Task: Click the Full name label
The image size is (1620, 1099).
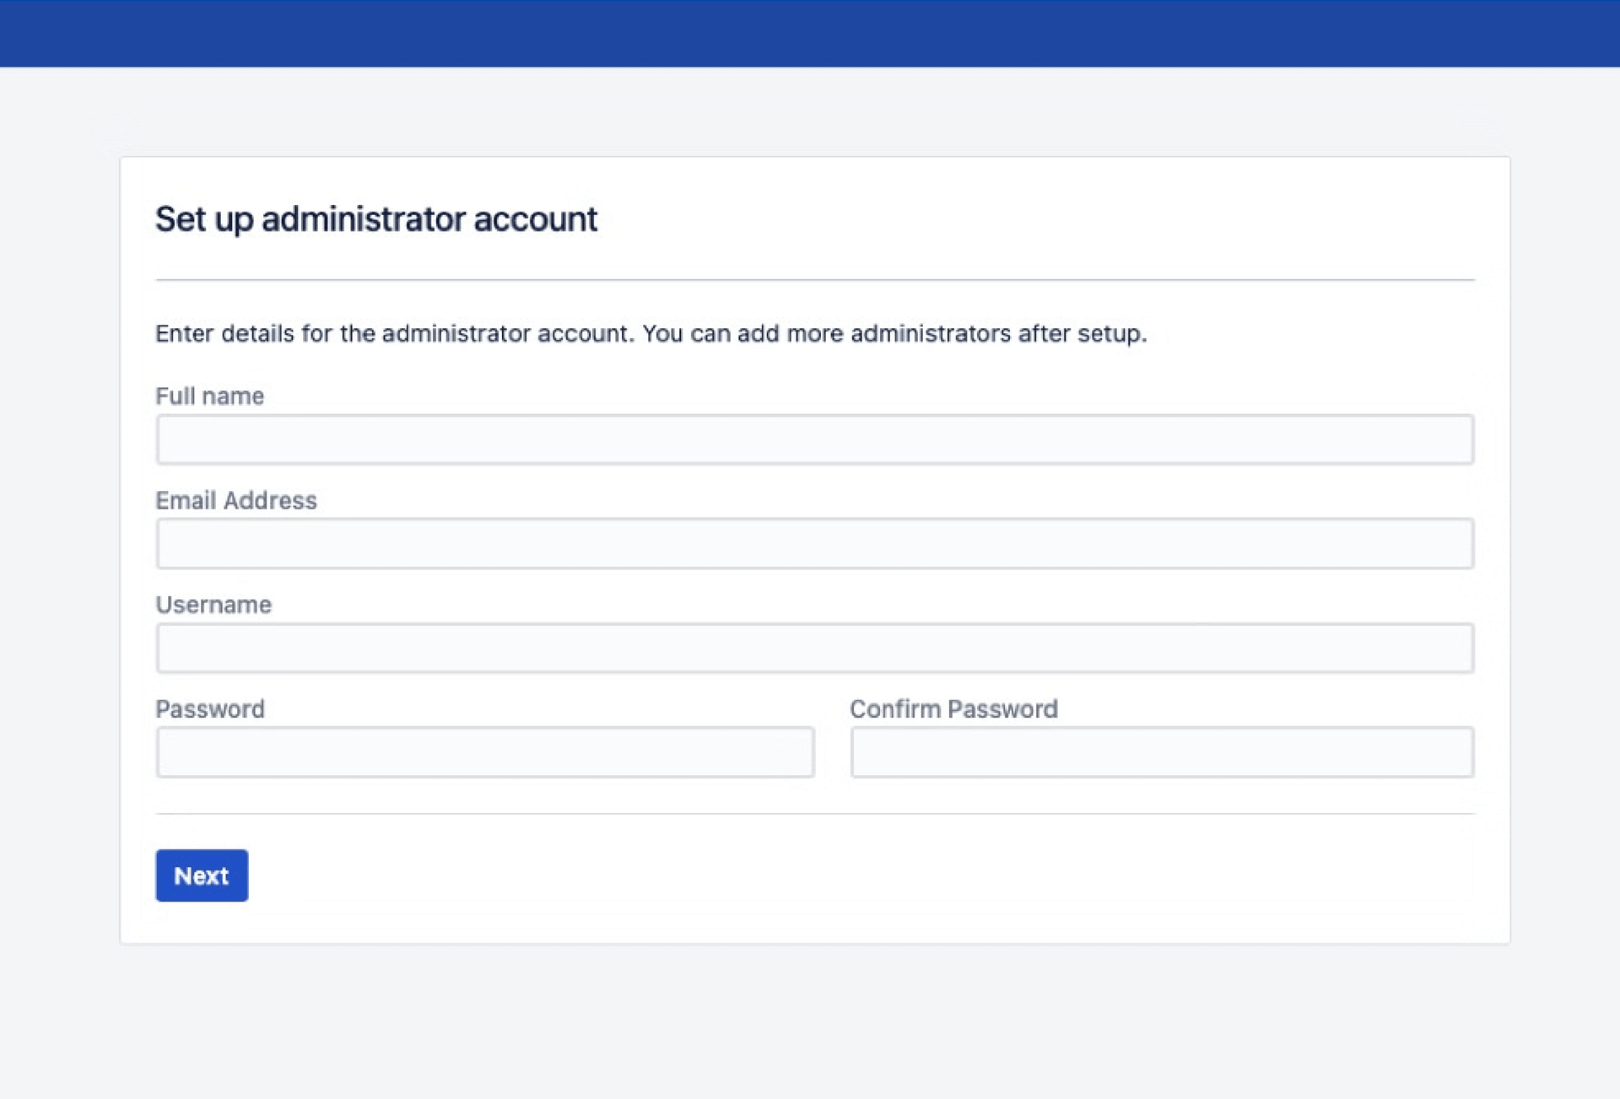Action: click(209, 396)
